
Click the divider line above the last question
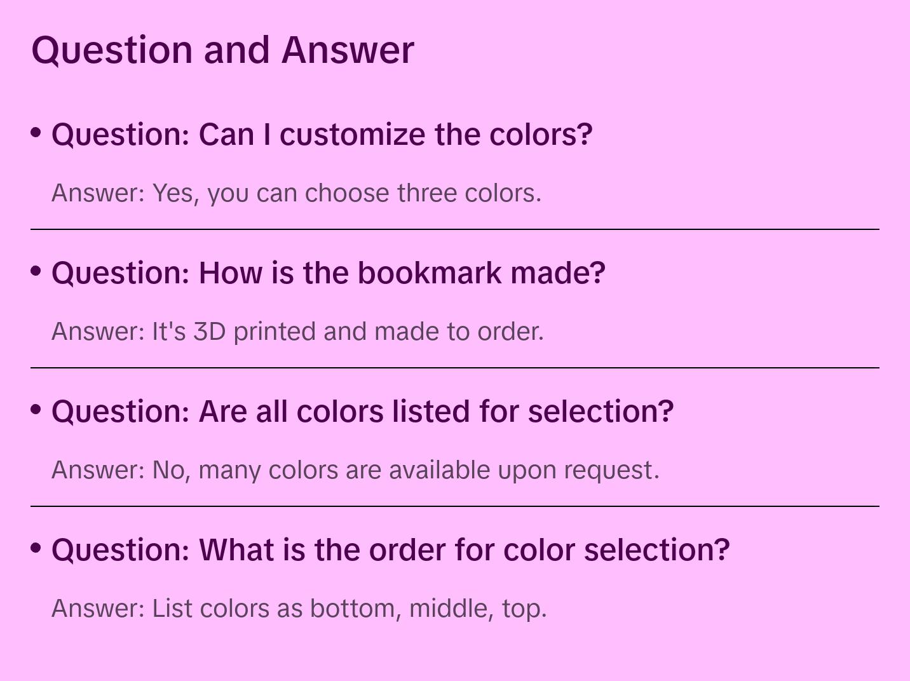[455, 506]
